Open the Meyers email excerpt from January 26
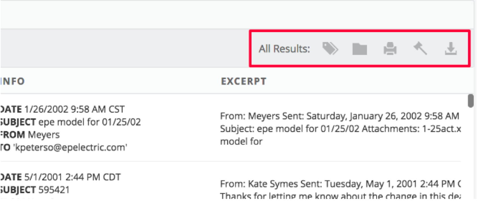 click(x=340, y=129)
